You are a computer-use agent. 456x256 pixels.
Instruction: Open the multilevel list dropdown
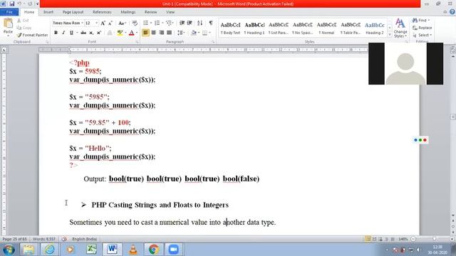pyautogui.click(x=173, y=23)
